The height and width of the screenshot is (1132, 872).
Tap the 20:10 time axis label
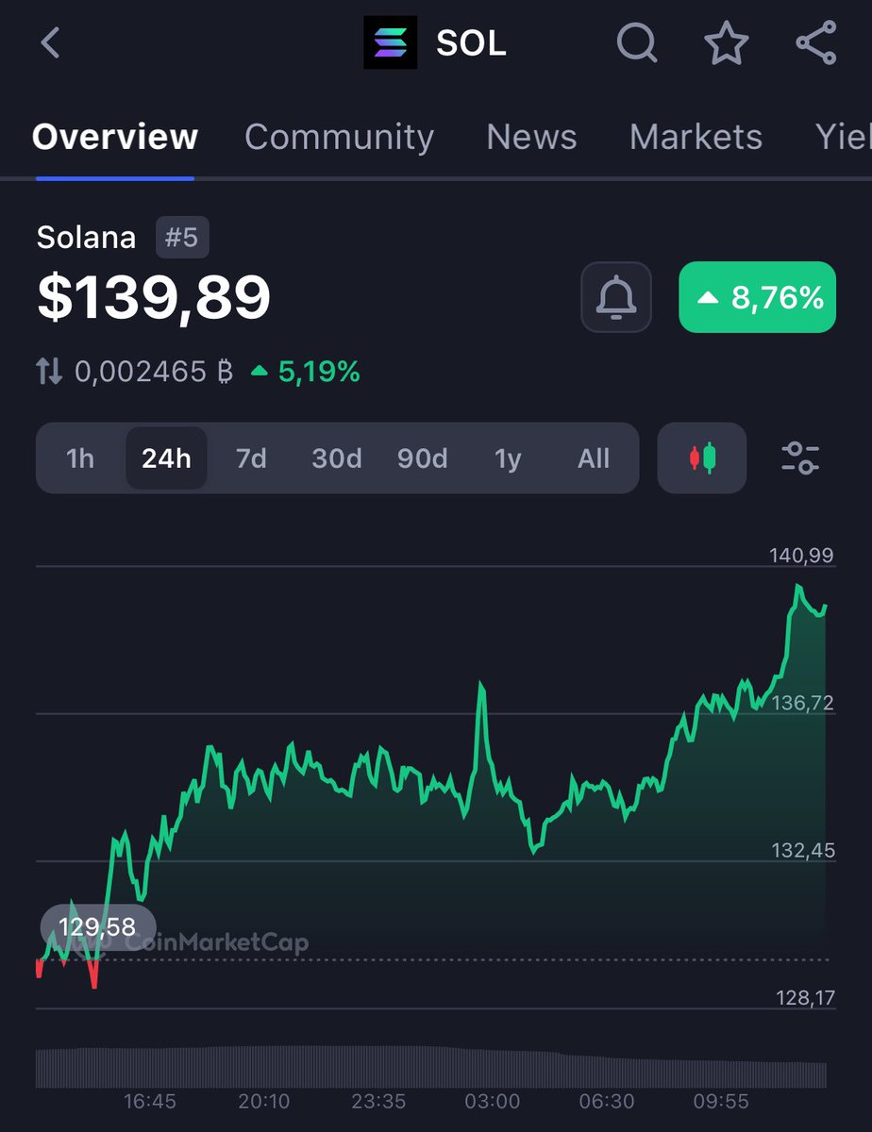264,1101
